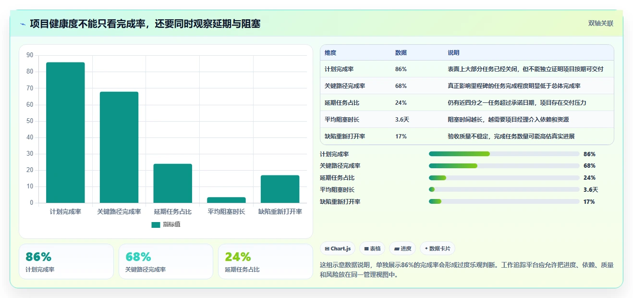633x298 pixels.
Task: Select the 进度 tag chip
Action: coord(402,248)
